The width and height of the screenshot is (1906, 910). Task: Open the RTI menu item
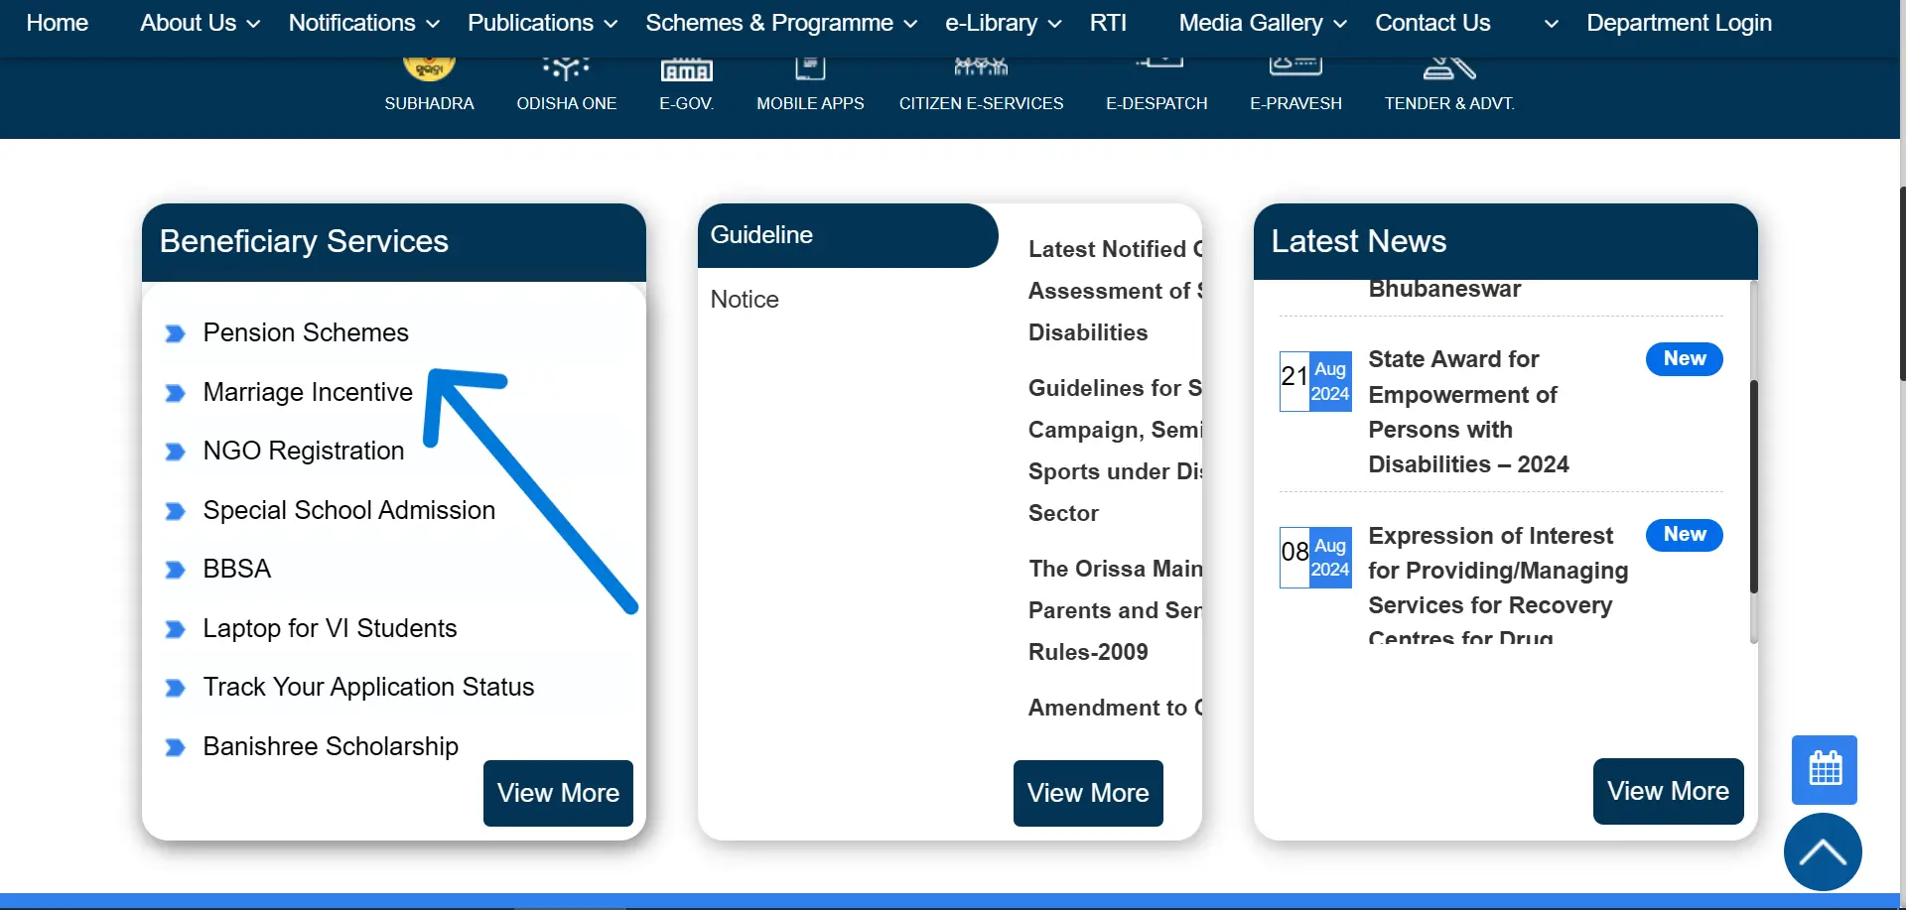tap(1108, 23)
